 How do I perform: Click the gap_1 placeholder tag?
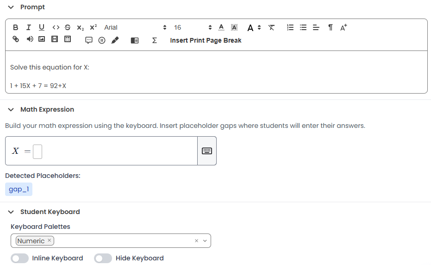click(x=19, y=189)
